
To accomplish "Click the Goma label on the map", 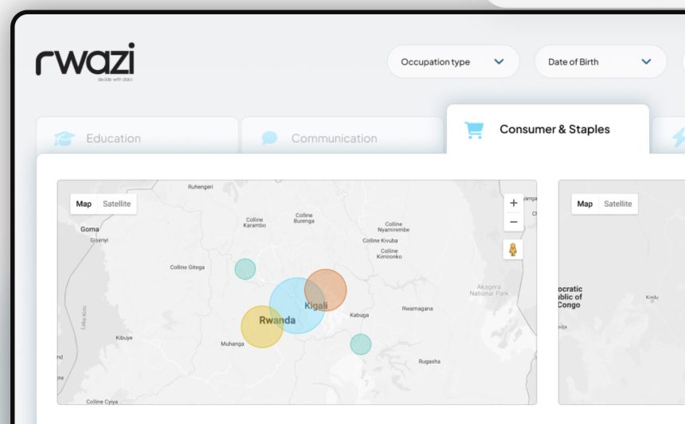I will coord(89,229).
